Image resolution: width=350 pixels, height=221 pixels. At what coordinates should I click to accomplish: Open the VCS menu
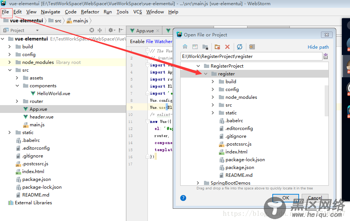137,12
